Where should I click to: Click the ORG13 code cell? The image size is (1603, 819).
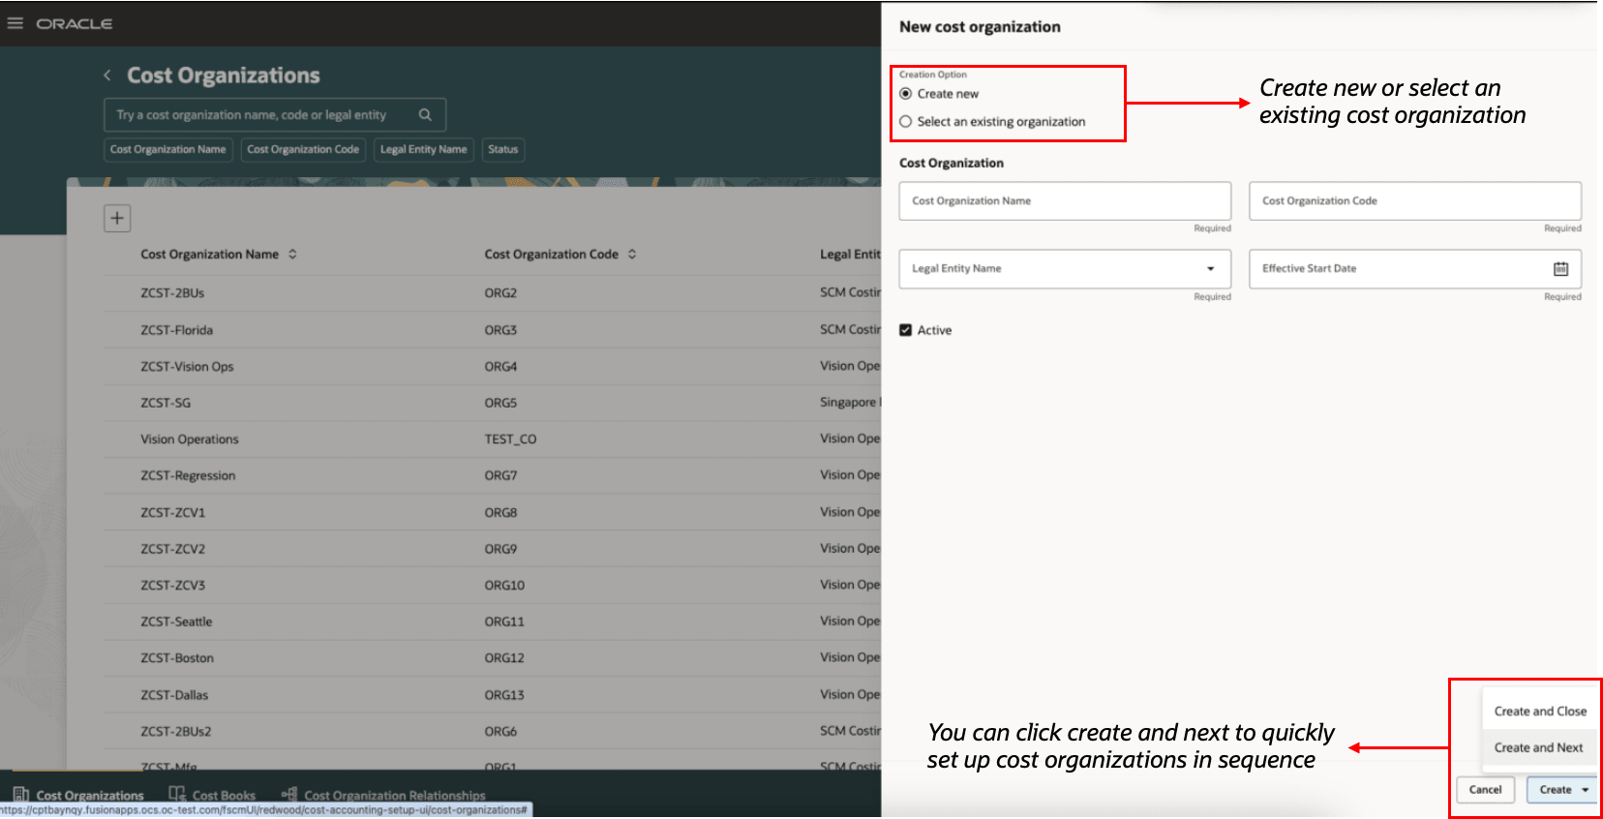[504, 695]
